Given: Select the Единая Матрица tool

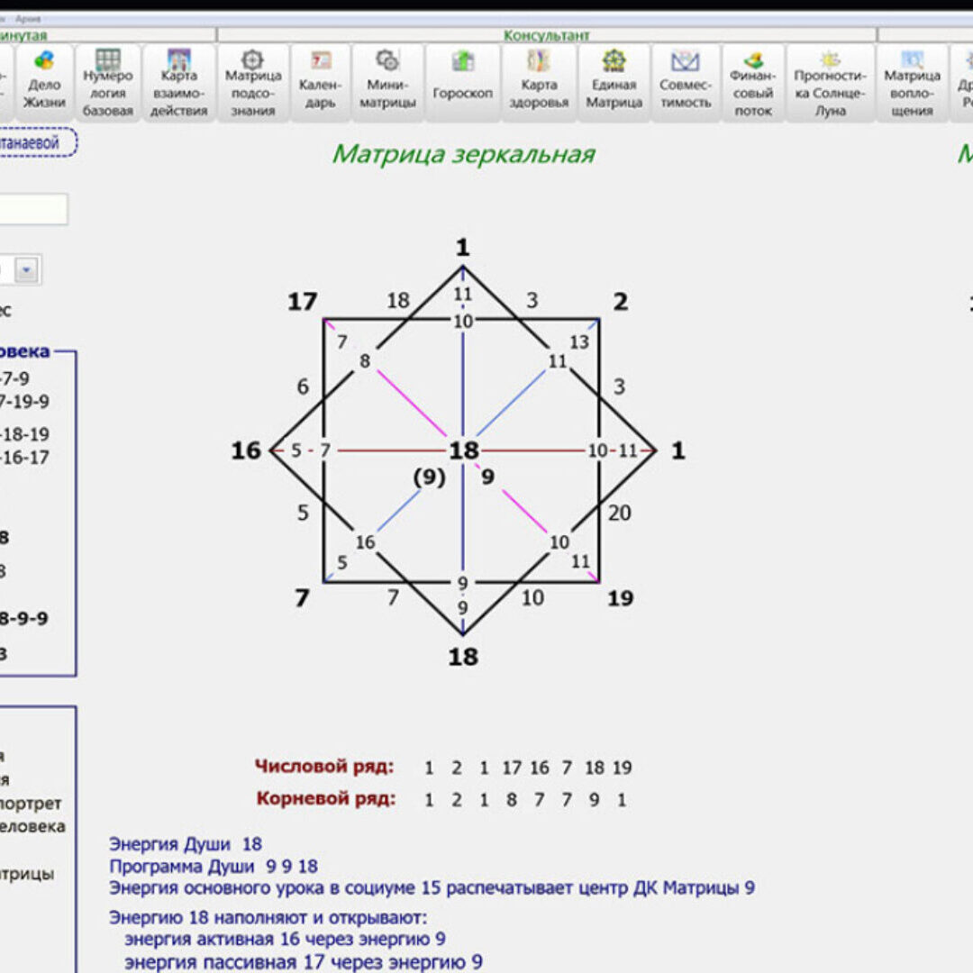Looking at the screenshot, I should pos(614,83).
